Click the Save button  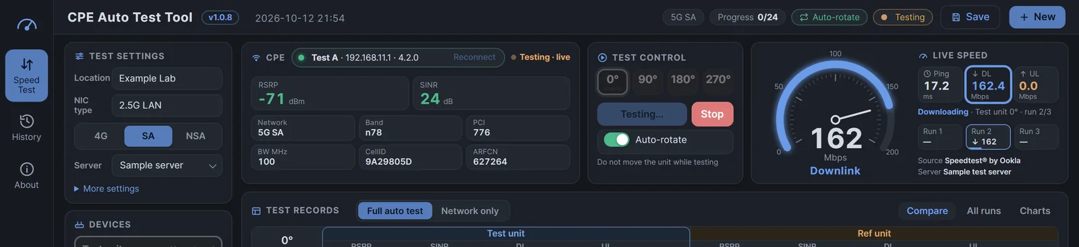(970, 17)
